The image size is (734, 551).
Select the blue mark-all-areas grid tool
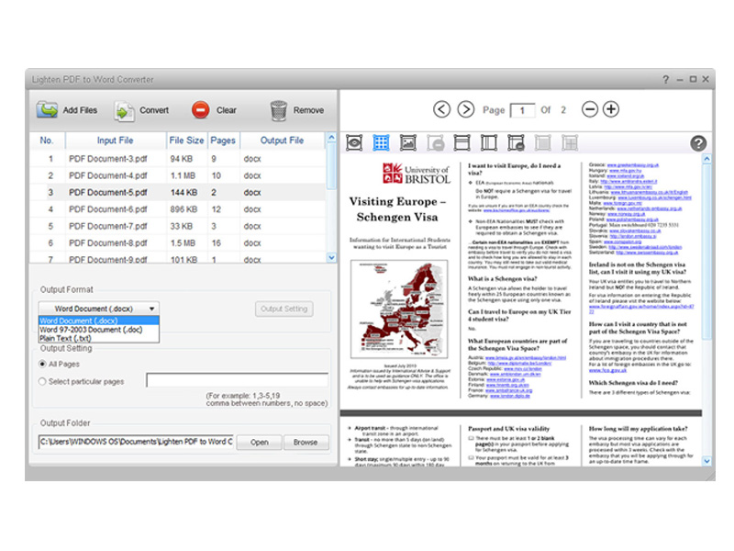[380, 142]
